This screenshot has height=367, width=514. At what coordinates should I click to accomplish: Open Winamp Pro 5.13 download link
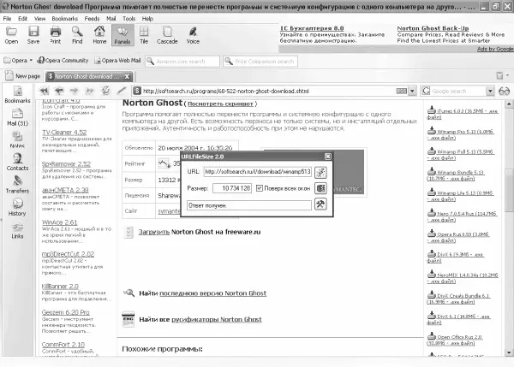point(461,134)
